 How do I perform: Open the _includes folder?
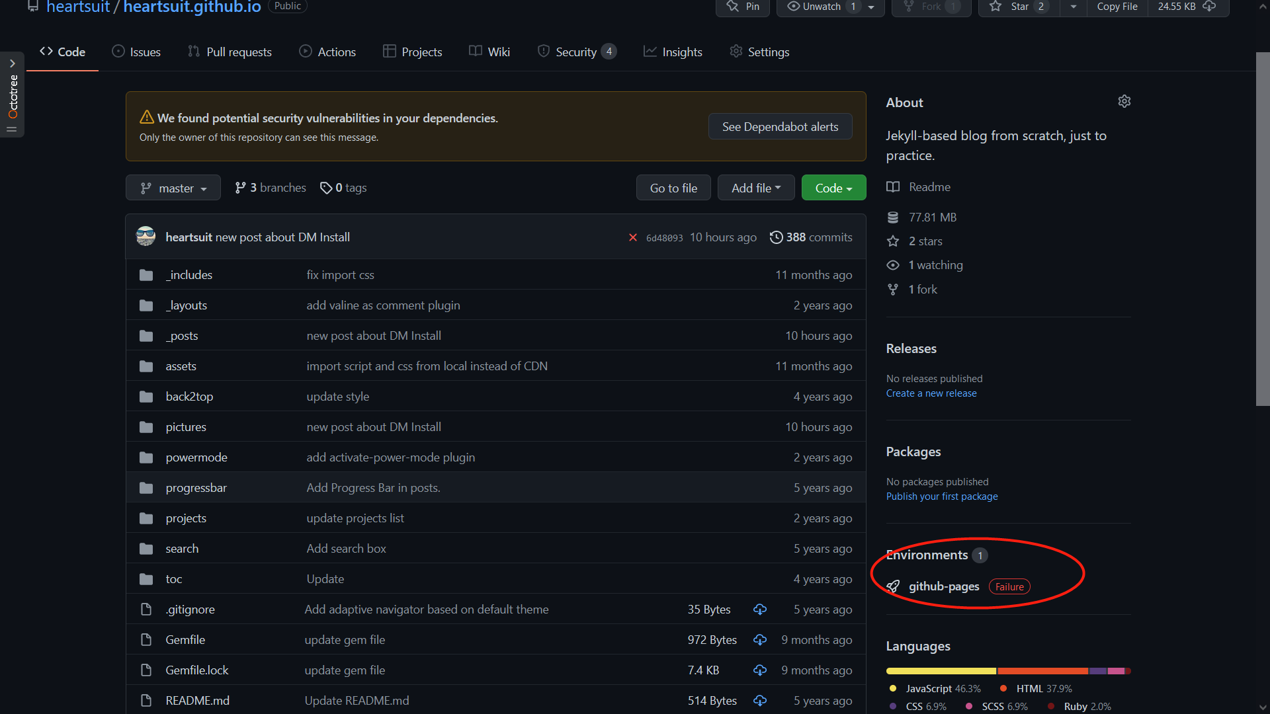pos(189,275)
